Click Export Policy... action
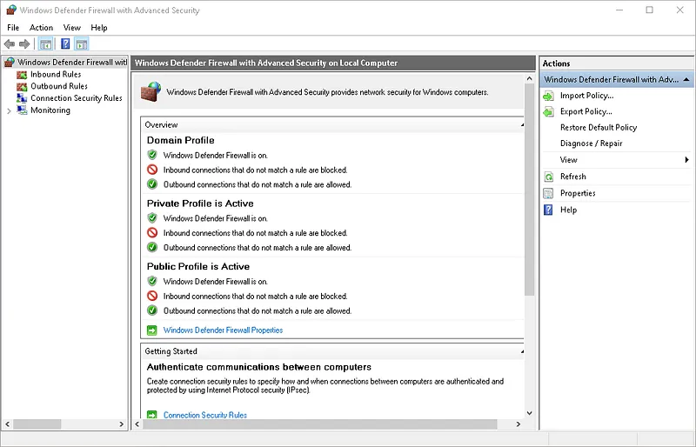 (x=586, y=112)
